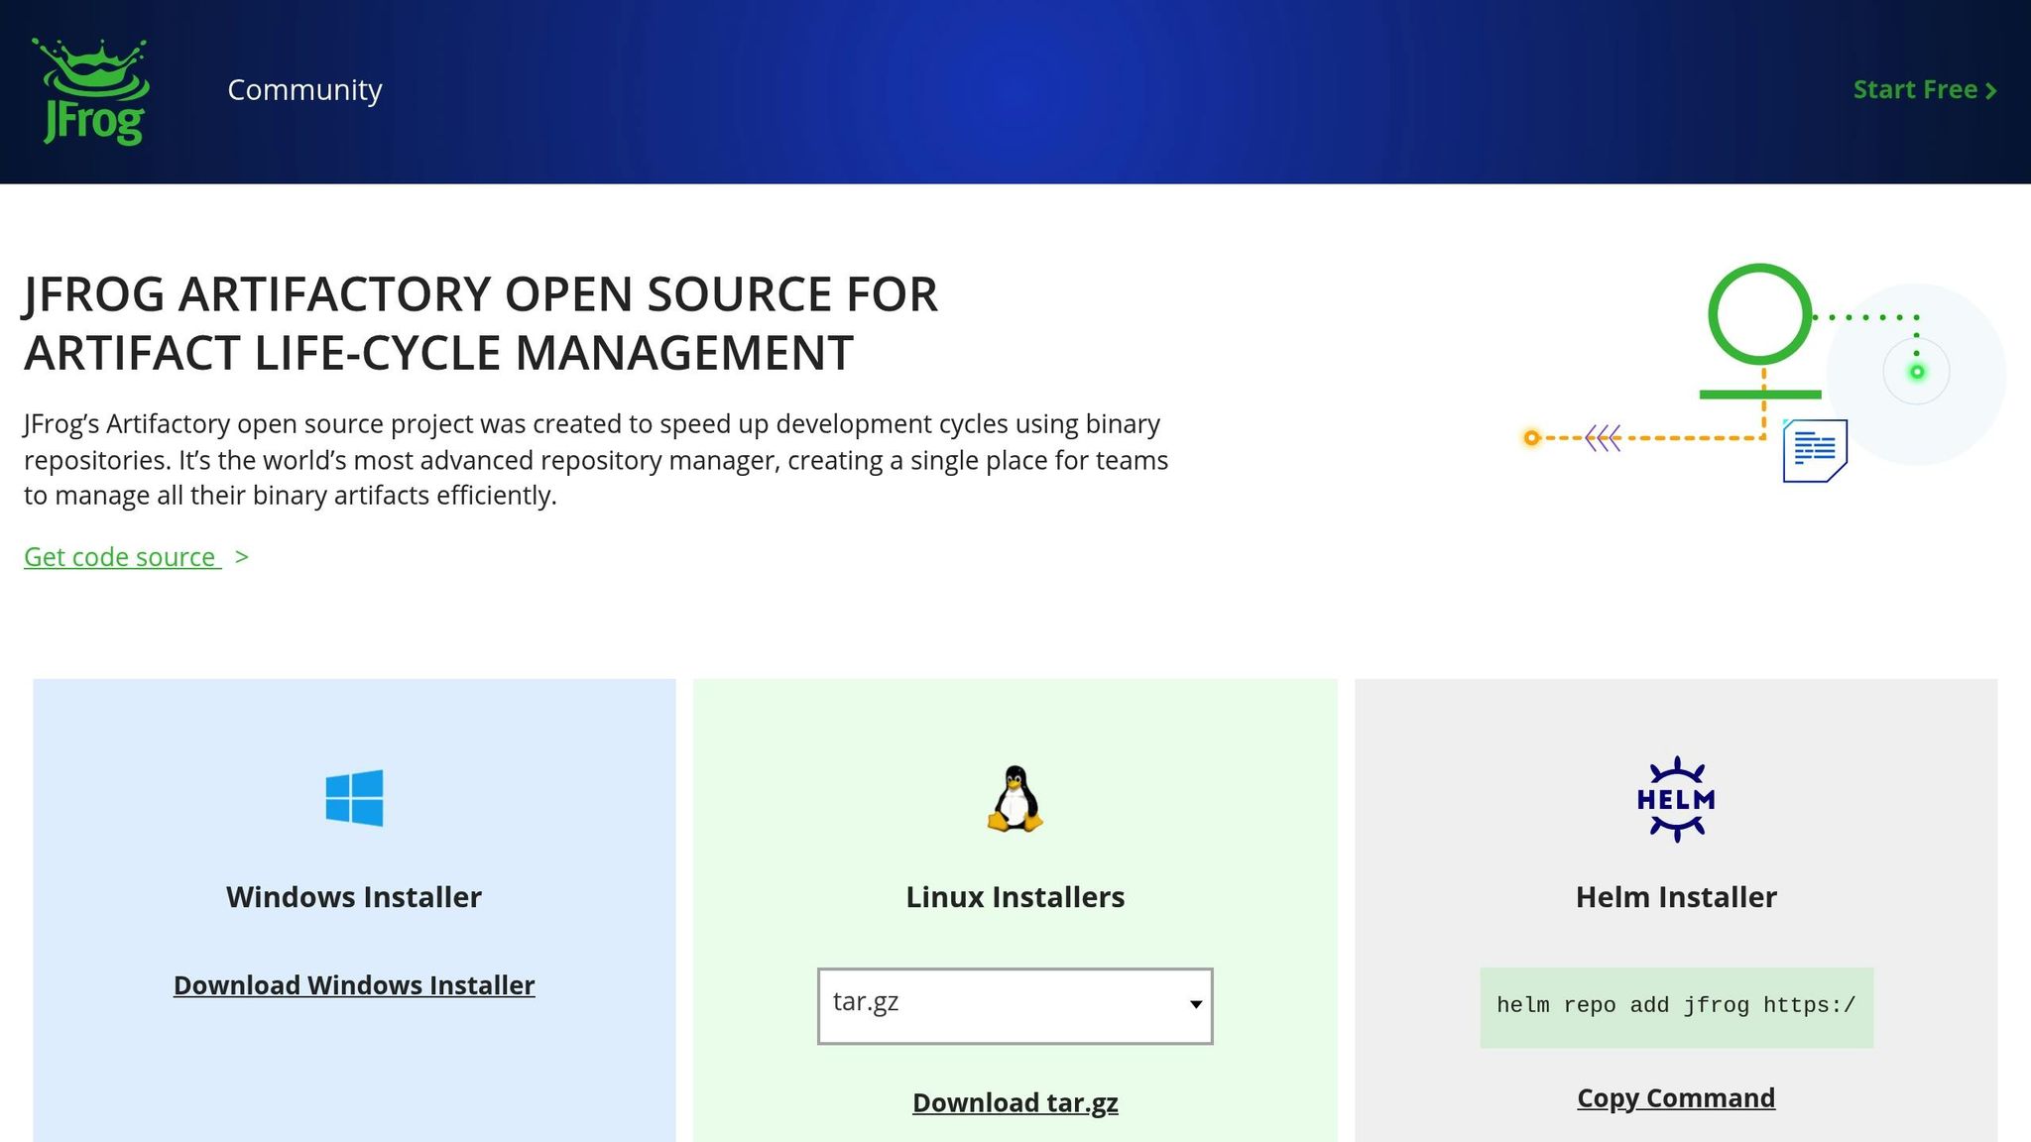Click the chevron beside Get code source
The image size is (2031, 1142).
click(241, 557)
